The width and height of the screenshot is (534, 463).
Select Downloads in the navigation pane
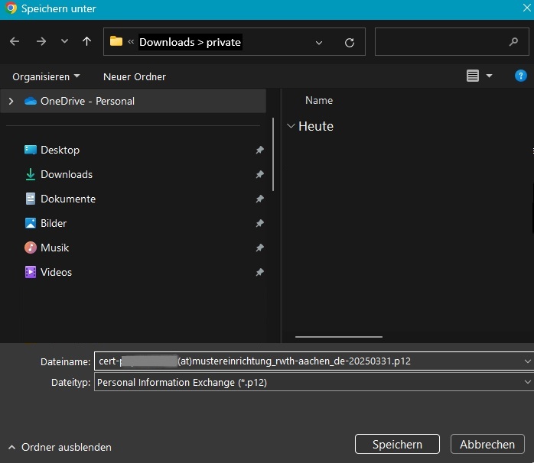coord(66,174)
